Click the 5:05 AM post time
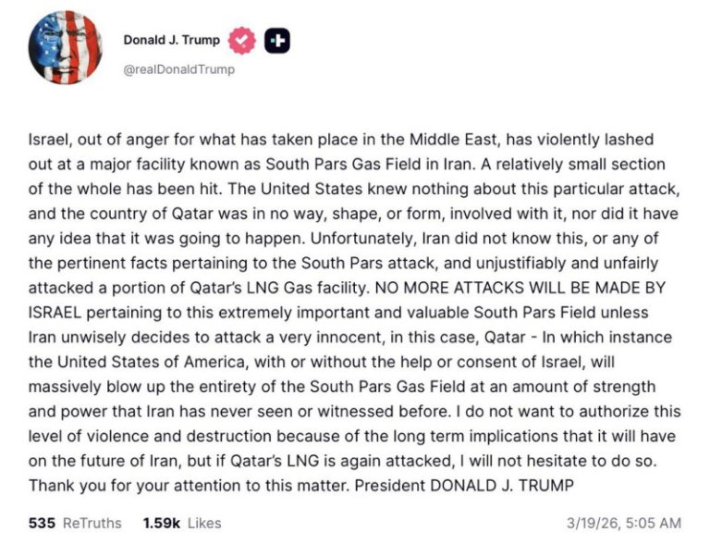This screenshot has width=710, height=544. tap(657, 523)
